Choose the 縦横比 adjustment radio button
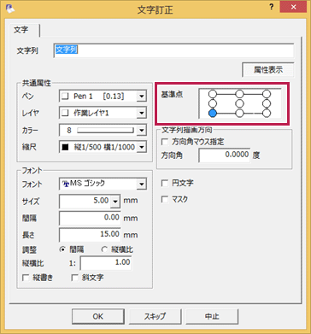This screenshot has width=311, height=334. [x=103, y=249]
